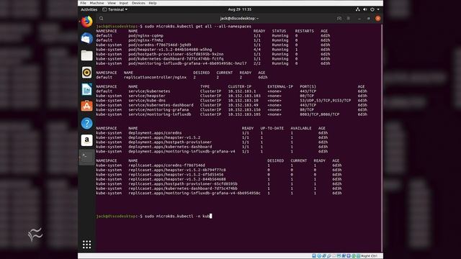The height and width of the screenshot is (259, 461).
Task: Open the Files manager dock icon
Action: (x=86, y=55)
